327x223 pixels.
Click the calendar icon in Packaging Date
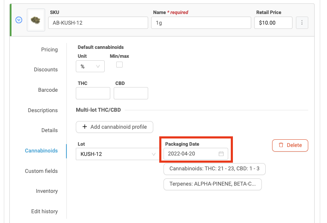tap(221, 154)
